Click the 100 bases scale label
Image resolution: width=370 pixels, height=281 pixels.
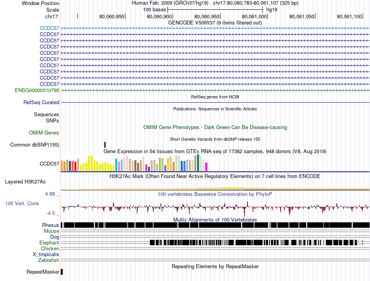(154, 10)
